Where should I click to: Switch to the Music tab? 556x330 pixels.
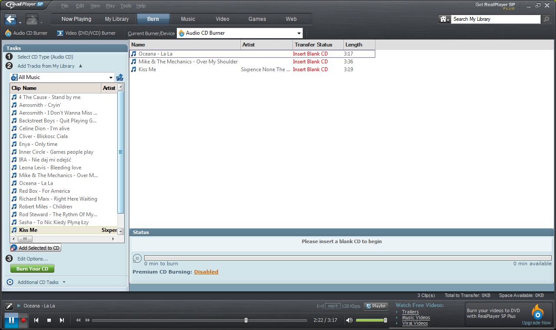(188, 19)
